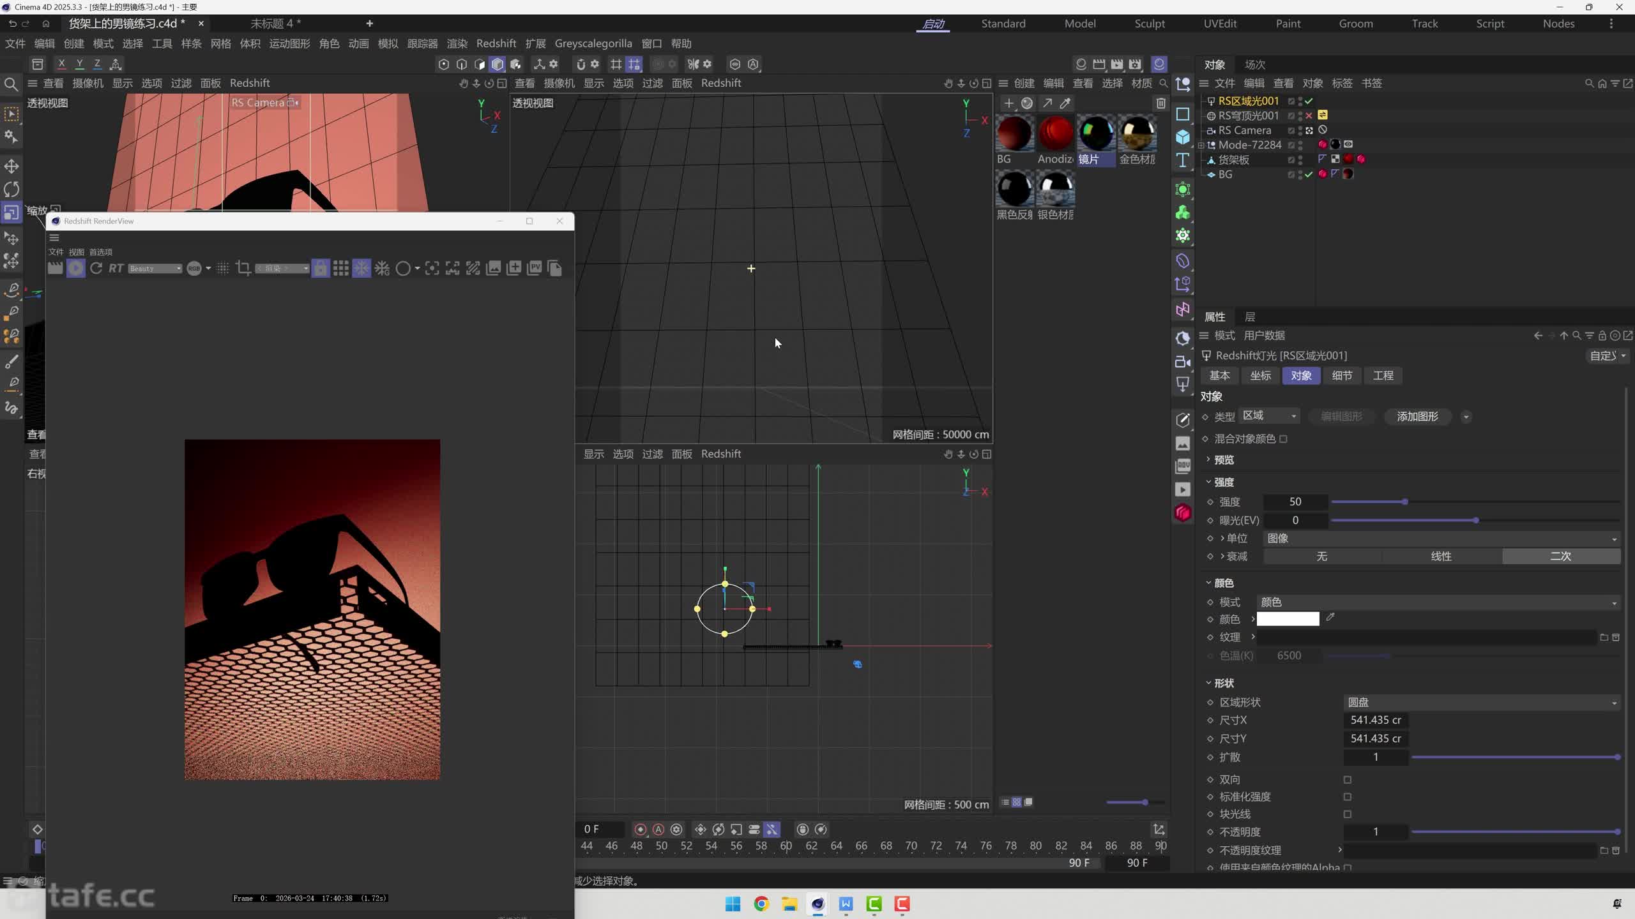Viewport: 1635px width, 919px height.
Task: Toggle the 混合对象颜色 checkbox
Action: pyautogui.click(x=1283, y=439)
